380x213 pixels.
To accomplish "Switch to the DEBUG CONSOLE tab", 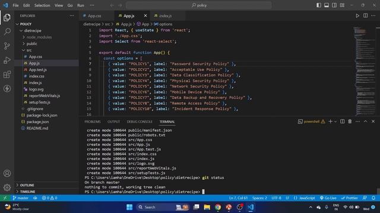I will coord(140,121).
